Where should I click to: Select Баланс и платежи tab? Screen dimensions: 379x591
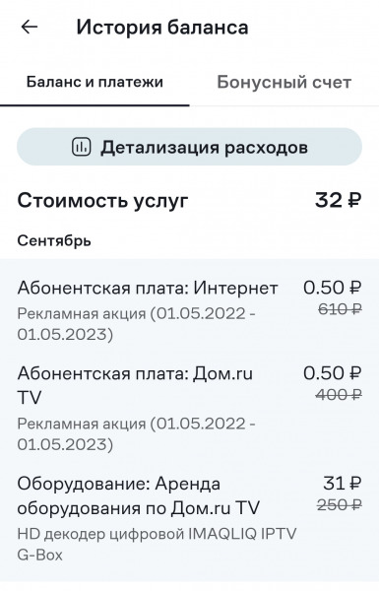point(95,82)
